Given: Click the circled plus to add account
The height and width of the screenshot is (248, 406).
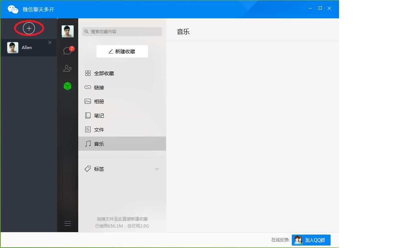Looking at the screenshot, I should pyautogui.click(x=29, y=28).
